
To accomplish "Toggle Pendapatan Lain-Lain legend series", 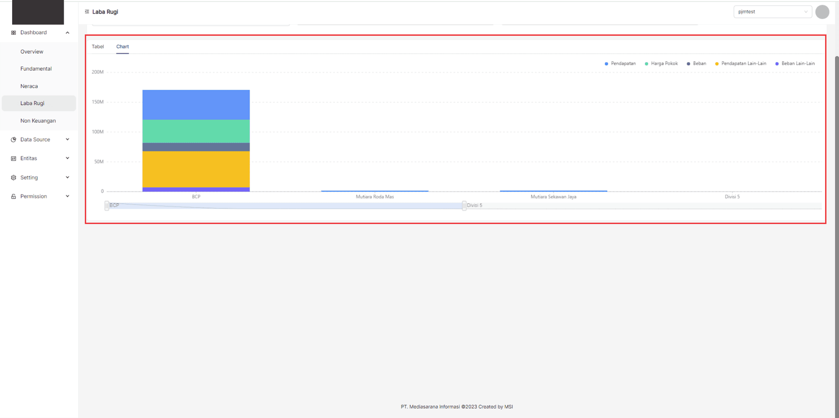I will coord(740,64).
